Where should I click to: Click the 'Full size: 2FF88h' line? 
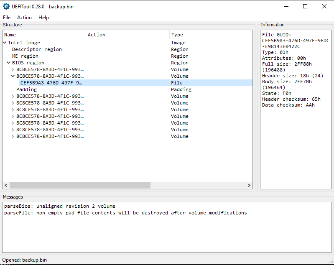point(287,67)
